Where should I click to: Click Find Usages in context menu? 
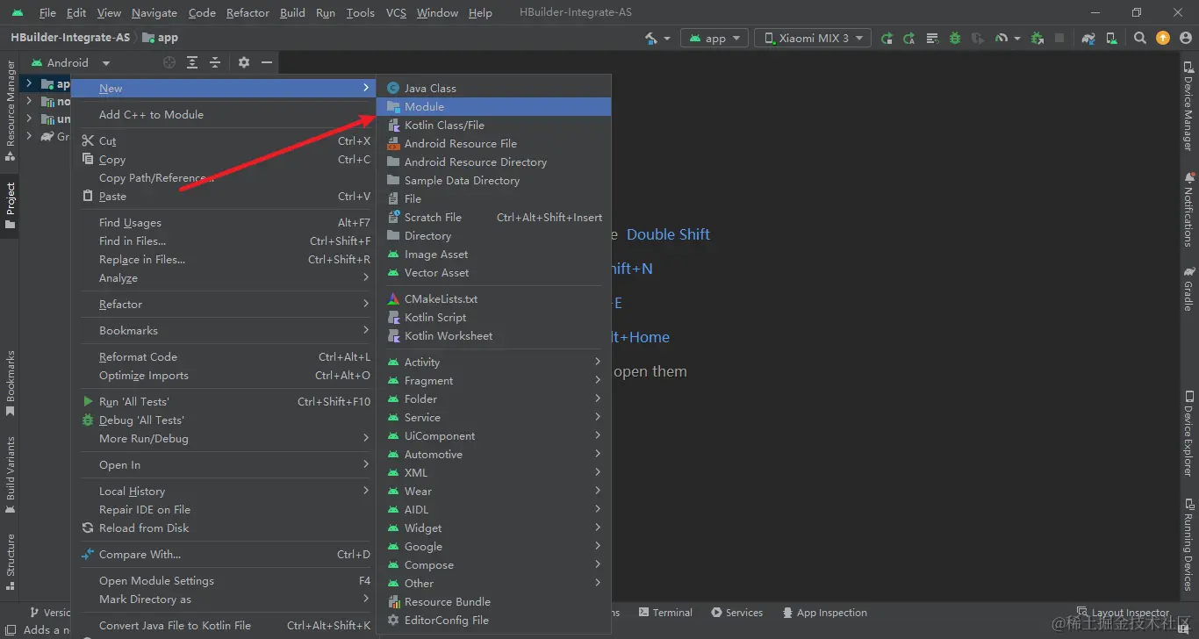point(225,222)
